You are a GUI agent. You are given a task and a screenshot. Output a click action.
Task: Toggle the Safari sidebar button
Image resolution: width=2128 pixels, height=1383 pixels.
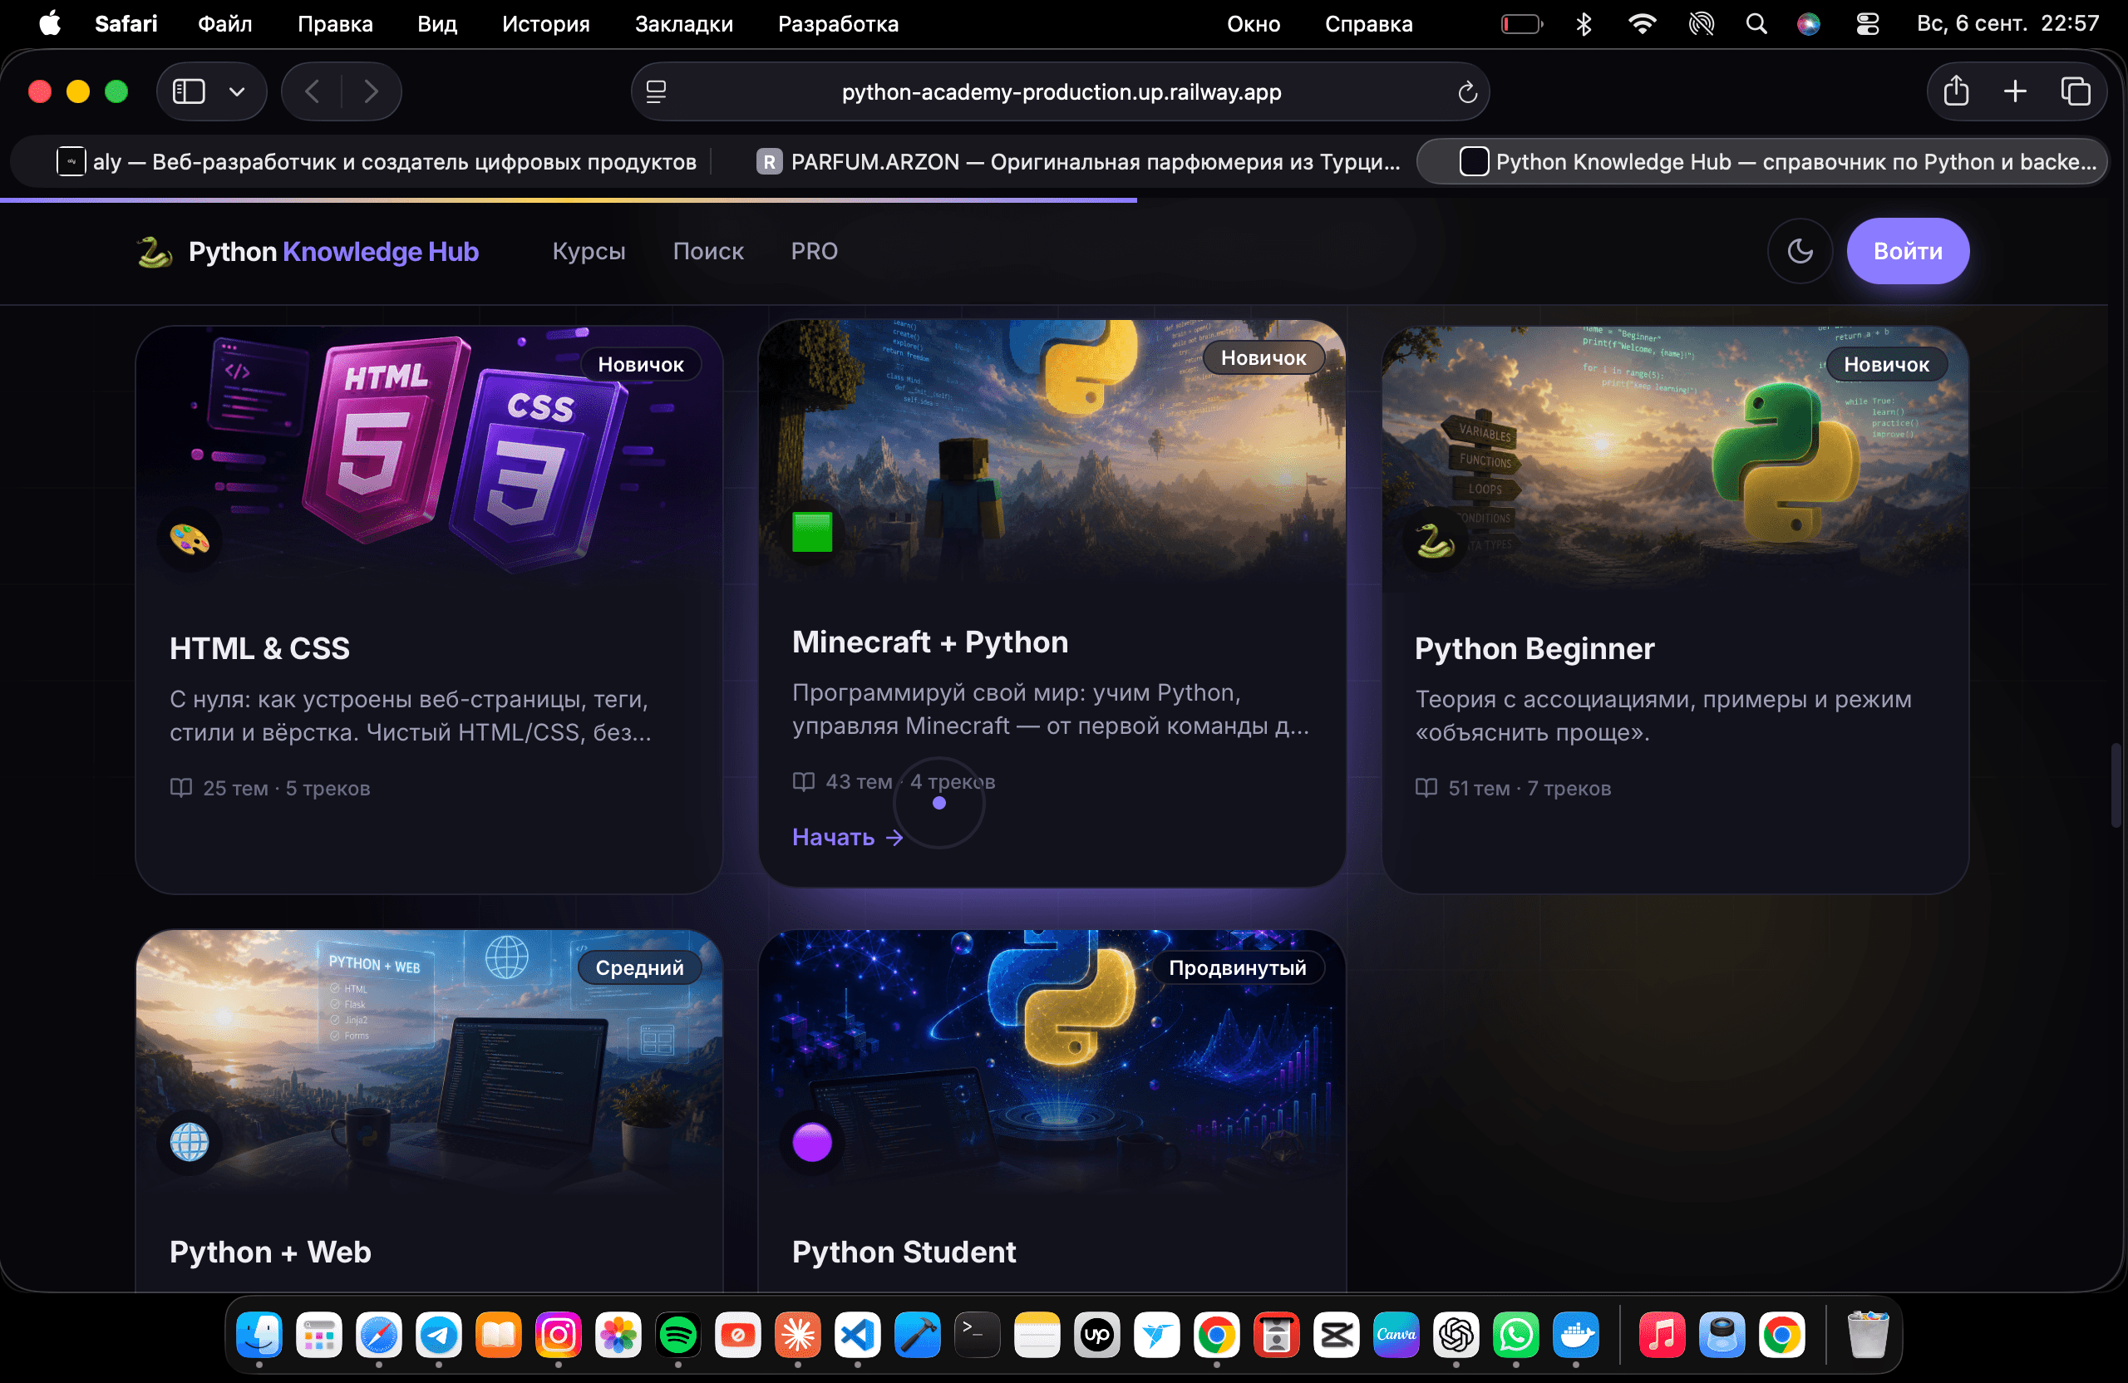pyautogui.click(x=189, y=91)
